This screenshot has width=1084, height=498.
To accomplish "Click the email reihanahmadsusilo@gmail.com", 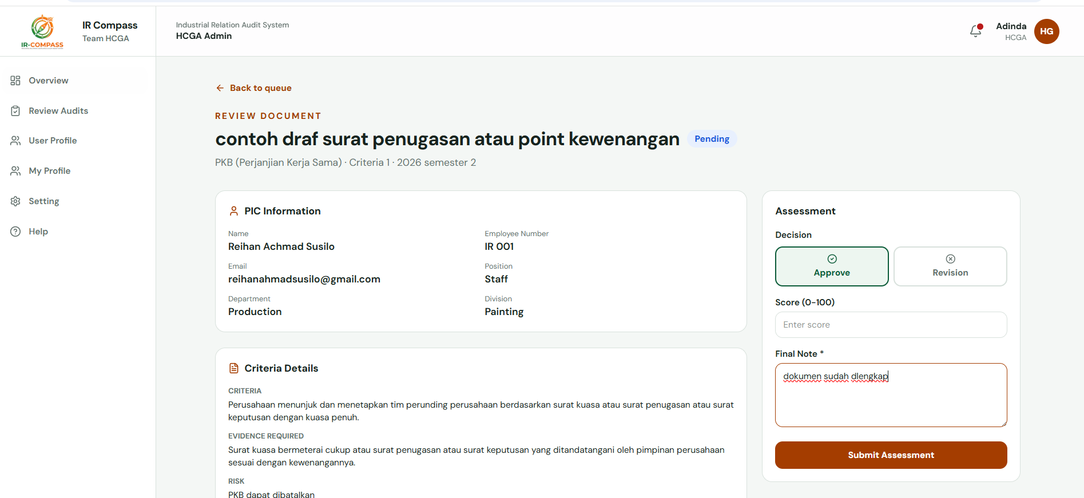I will click(304, 279).
